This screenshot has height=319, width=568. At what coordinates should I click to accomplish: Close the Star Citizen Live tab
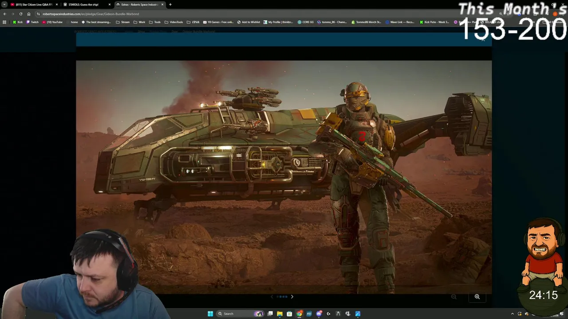point(57,4)
